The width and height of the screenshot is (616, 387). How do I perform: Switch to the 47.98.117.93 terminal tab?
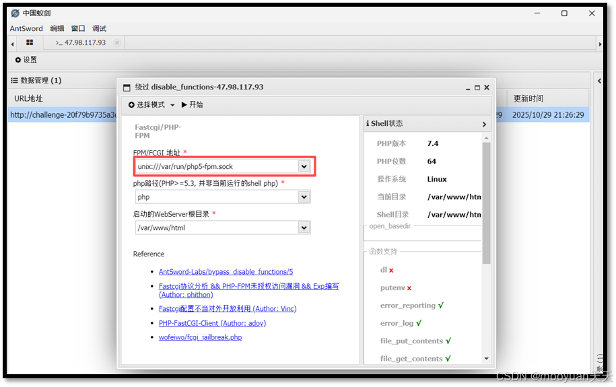81,42
